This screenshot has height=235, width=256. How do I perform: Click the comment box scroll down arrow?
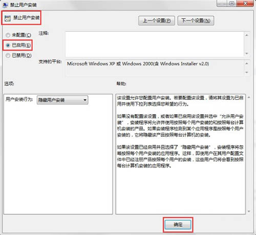click(247, 53)
